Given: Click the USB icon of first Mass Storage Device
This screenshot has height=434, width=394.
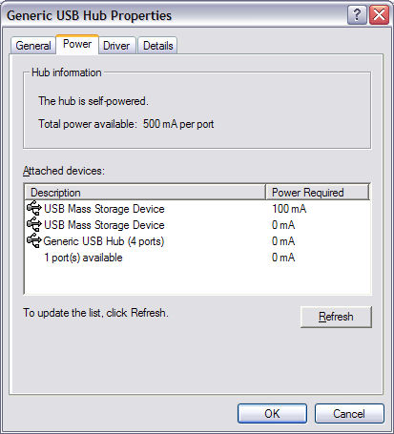Looking at the screenshot, I should coord(34,208).
